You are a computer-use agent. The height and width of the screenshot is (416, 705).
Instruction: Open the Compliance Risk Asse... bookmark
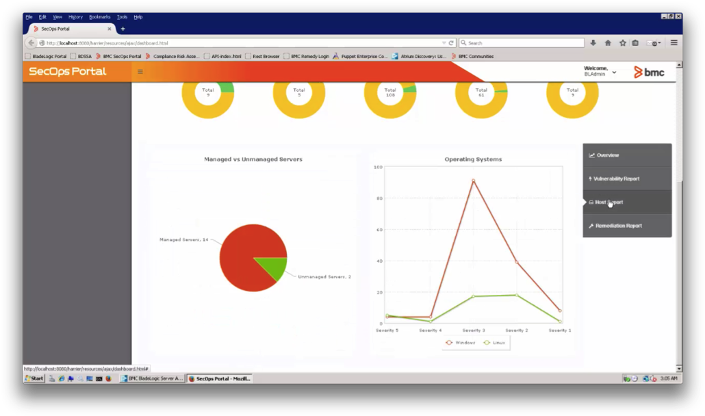(x=172, y=57)
